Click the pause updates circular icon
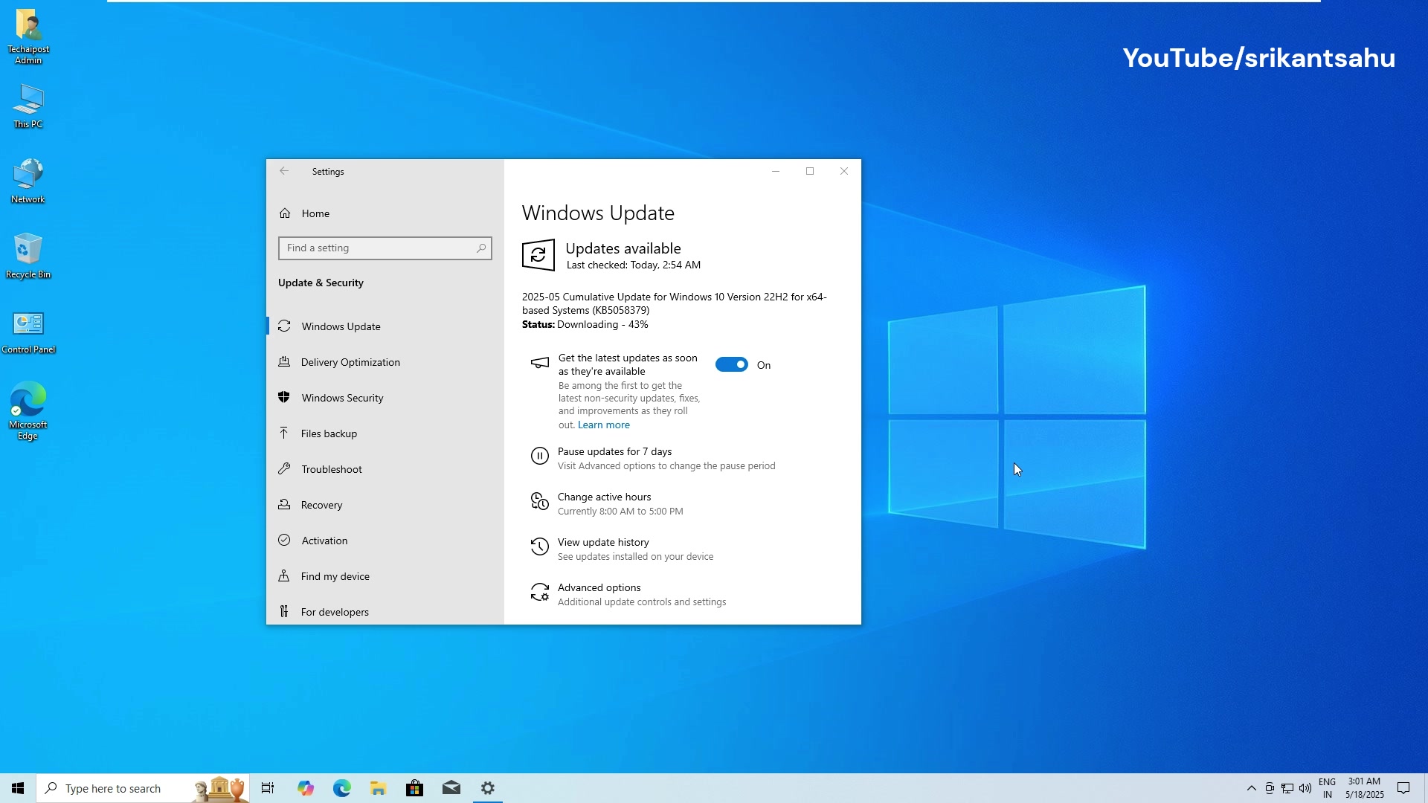This screenshot has height=803, width=1428. click(540, 456)
